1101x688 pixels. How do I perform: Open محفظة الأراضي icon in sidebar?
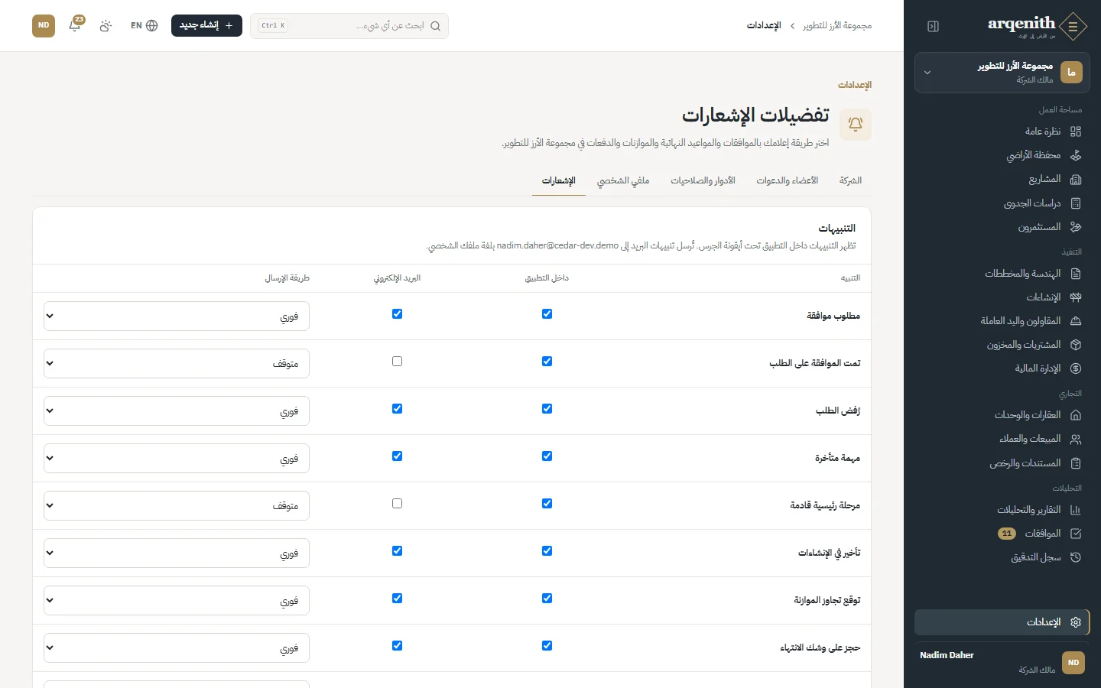pyautogui.click(x=1076, y=155)
